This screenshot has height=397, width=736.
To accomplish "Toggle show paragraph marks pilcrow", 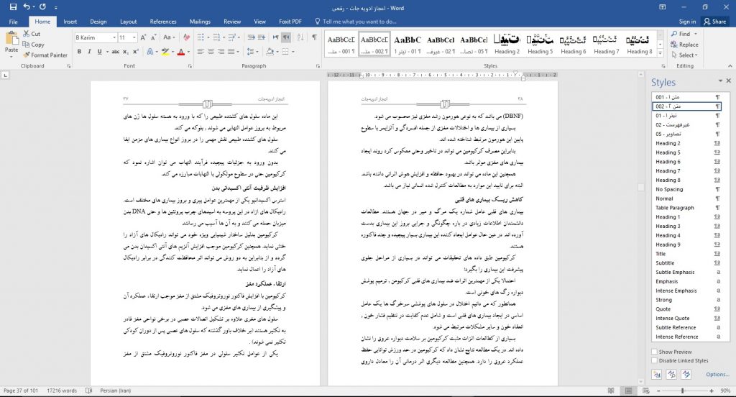I will (x=314, y=37).
